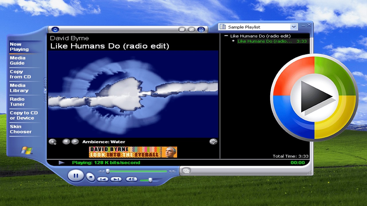The image size is (367, 206).
Task: Click the play status arrow icon
Action: [x=61, y=163]
